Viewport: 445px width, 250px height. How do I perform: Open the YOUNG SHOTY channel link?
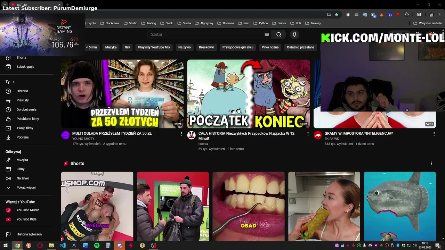tap(83, 139)
